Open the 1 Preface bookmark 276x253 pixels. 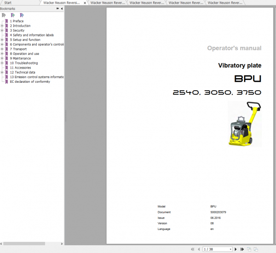click(17, 21)
